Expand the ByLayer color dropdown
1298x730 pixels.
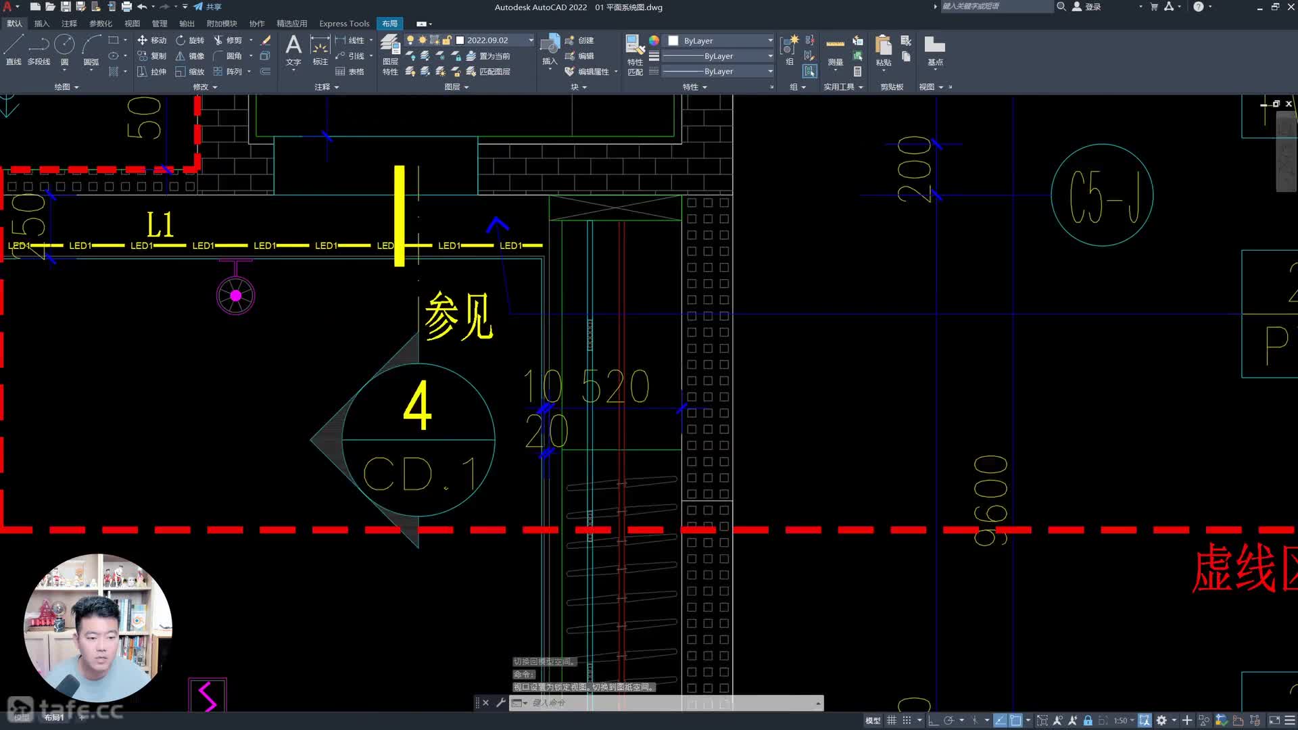pyautogui.click(x=770, y=41)
